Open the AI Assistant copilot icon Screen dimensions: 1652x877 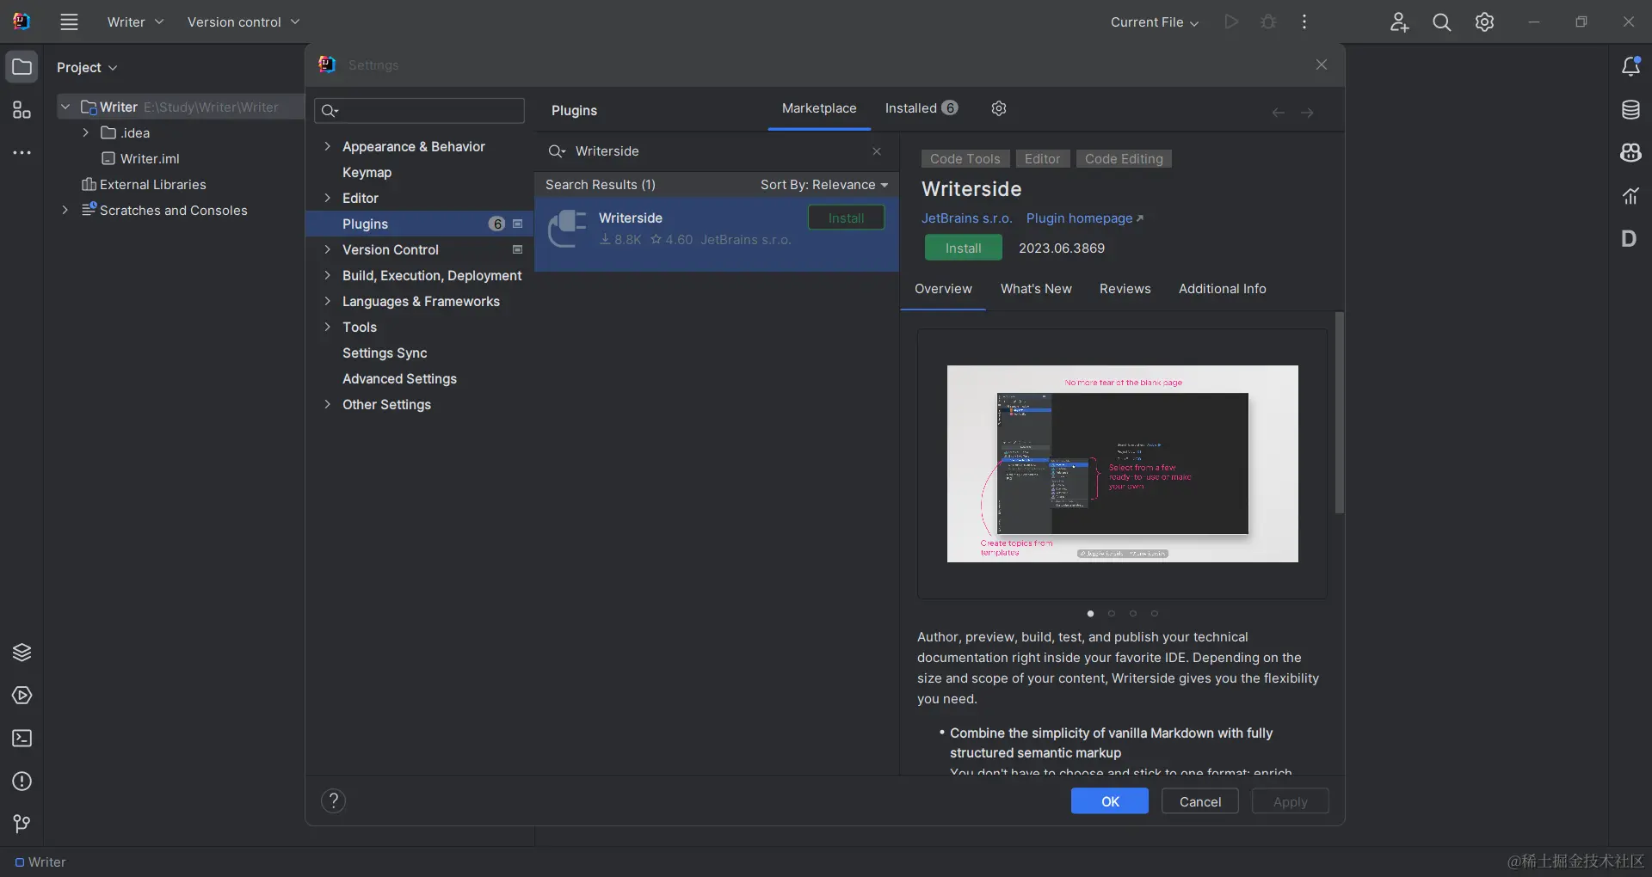[1630, 153]
